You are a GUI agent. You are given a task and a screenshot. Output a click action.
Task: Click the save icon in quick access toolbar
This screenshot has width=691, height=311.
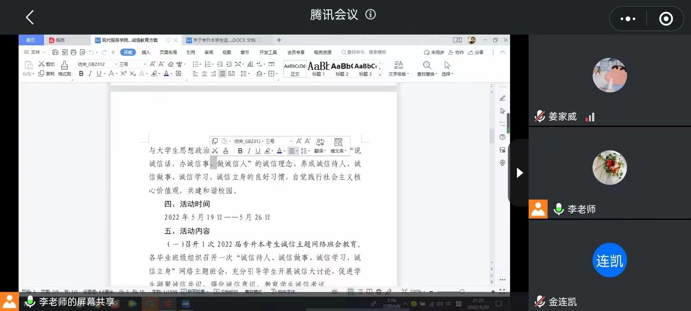click(55, 52)
